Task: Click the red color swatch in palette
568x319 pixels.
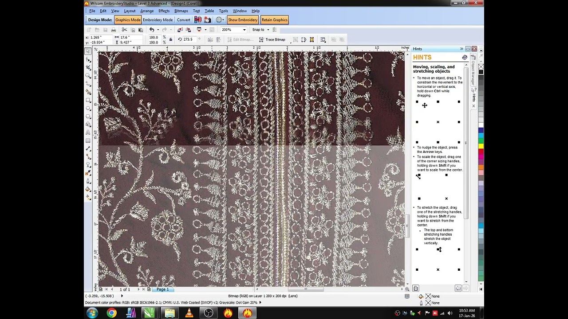Action: pyautogui.click(x=481, y=151)
